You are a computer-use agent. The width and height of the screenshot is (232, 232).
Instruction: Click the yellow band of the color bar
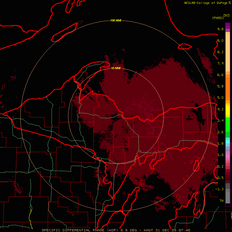coord(228,110)
